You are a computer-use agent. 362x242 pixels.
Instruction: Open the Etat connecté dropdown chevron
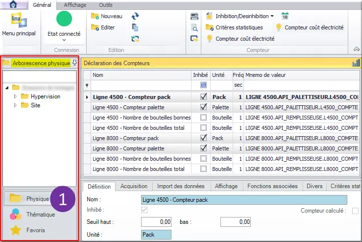[64, 40]
